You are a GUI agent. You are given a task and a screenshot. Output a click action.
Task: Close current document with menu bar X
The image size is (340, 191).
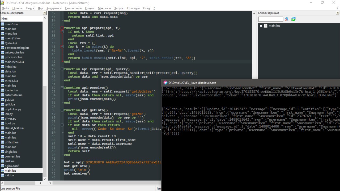[x=338, y=8]
